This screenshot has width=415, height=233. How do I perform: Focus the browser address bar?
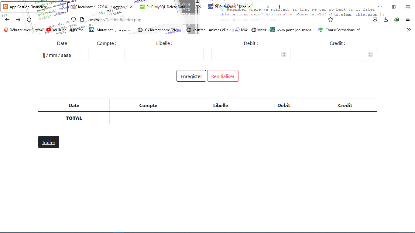click(x=182, y=19)
